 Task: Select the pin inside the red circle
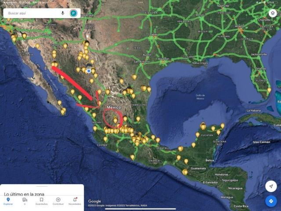115,120
